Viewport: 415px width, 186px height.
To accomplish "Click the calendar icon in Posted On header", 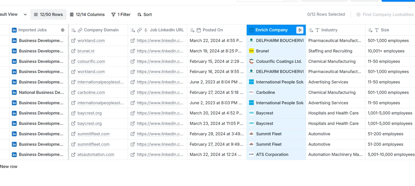I will click(x=199, y=30).
